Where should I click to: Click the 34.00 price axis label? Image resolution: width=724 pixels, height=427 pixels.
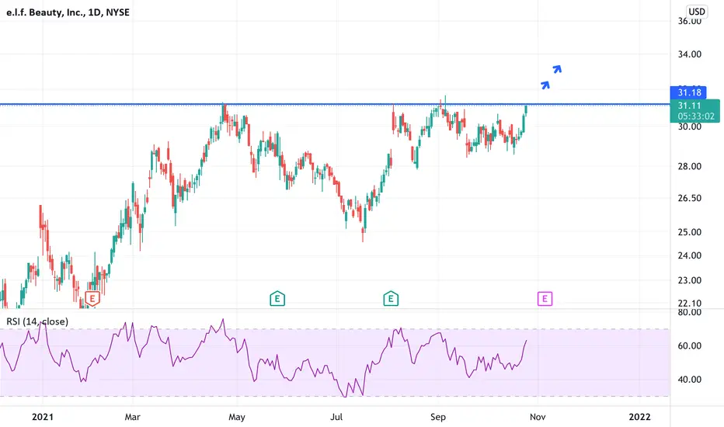coord(689,54)
